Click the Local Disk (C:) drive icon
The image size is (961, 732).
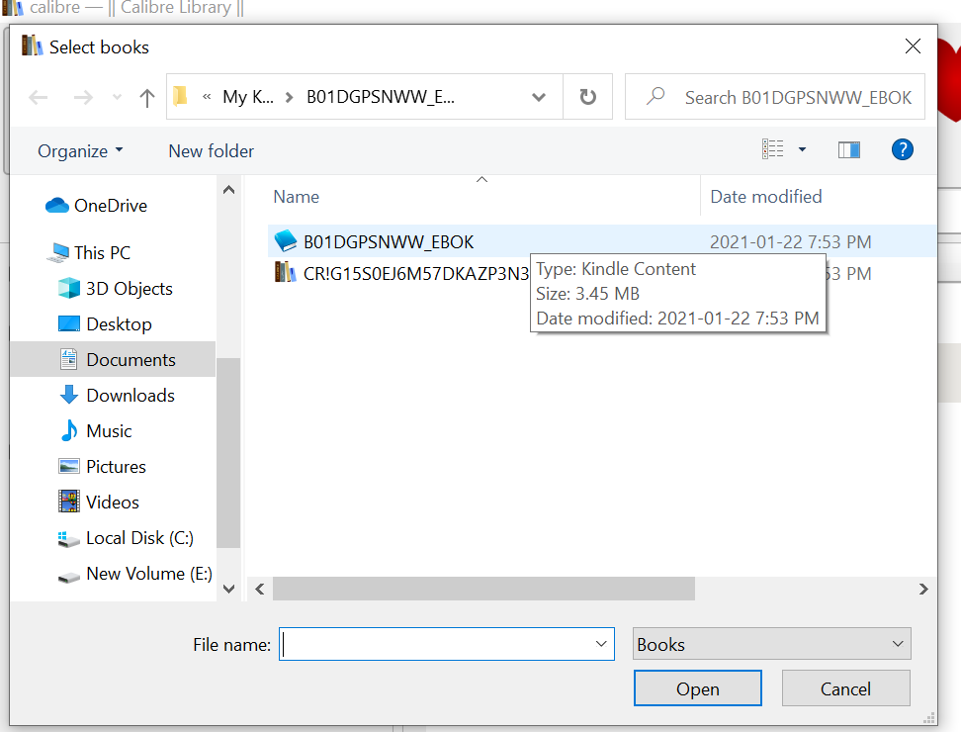click(68, 538)
